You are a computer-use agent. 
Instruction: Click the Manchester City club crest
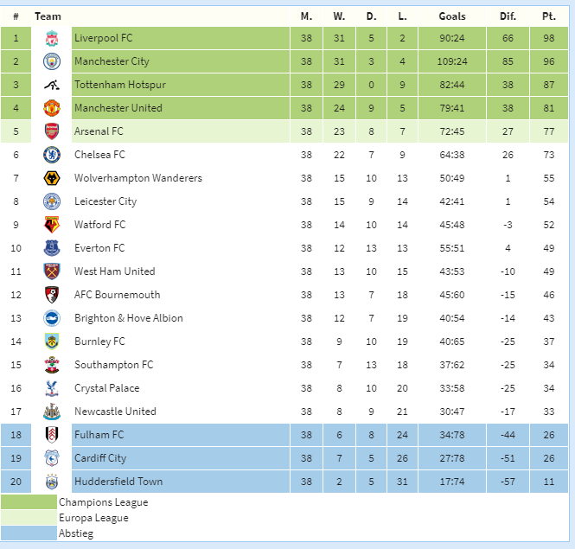click(52, 61)
